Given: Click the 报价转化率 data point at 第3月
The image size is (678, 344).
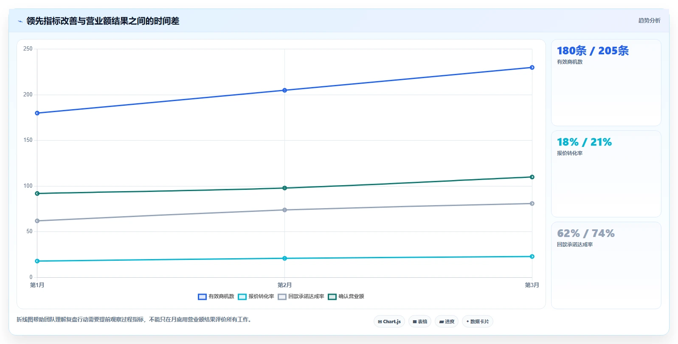Looking at the screenshot, I should 532,257.
